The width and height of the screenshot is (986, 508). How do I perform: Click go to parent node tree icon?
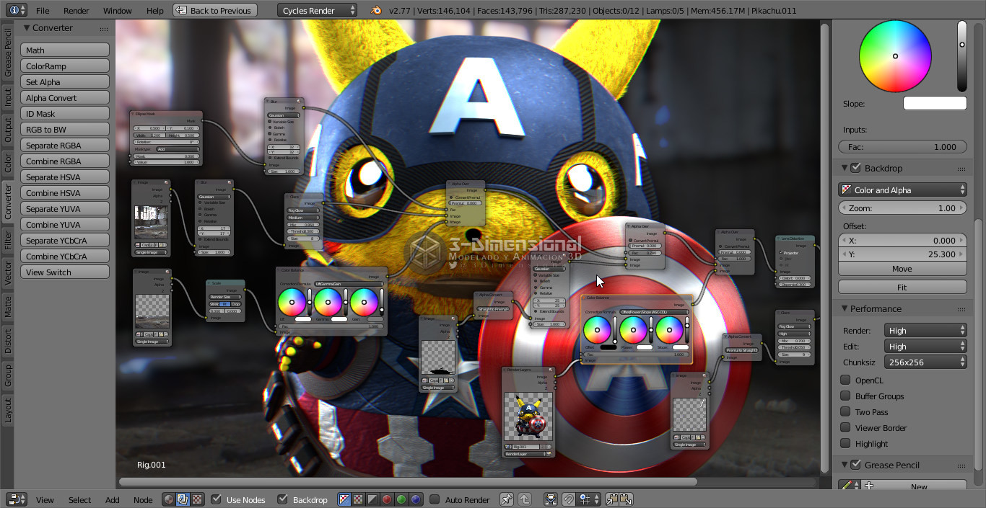(525, 499)
